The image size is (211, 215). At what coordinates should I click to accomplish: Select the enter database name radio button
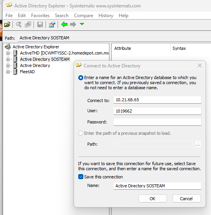click(81, 78)
